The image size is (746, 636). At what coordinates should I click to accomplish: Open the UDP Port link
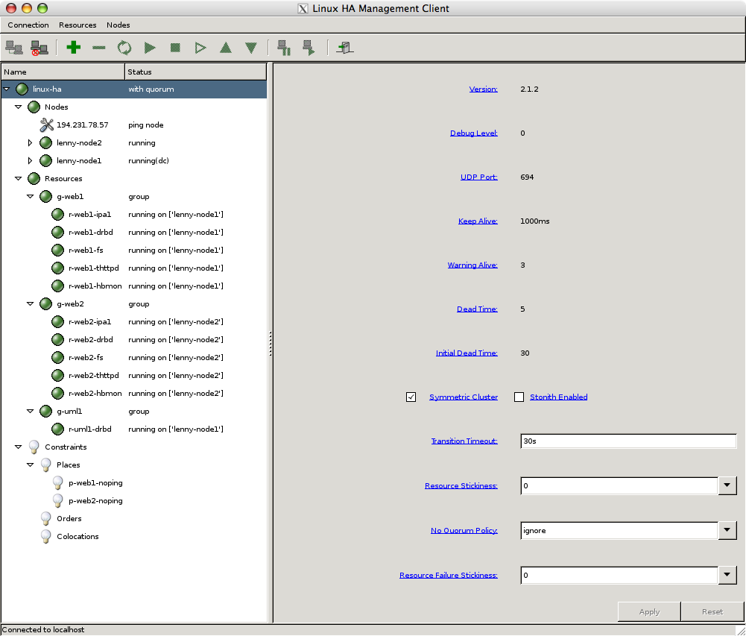[x=479, y=177]
